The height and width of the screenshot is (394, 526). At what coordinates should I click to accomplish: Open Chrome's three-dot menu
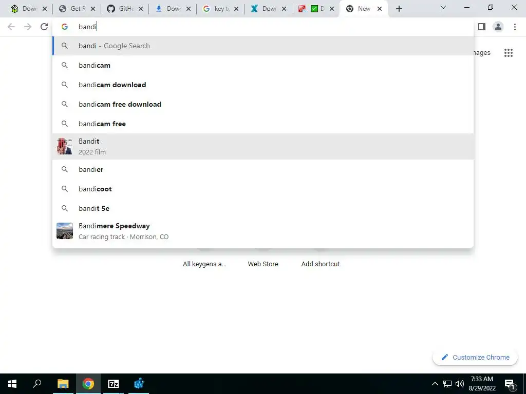click(515, 27)
